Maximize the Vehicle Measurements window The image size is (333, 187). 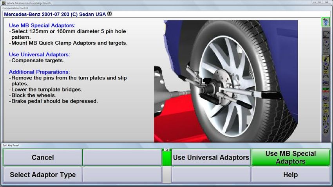(x=320, y=2)
